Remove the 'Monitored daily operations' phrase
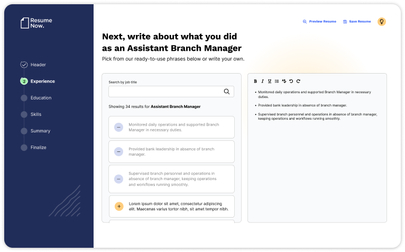405x252 pixels. tap(118, 127)
